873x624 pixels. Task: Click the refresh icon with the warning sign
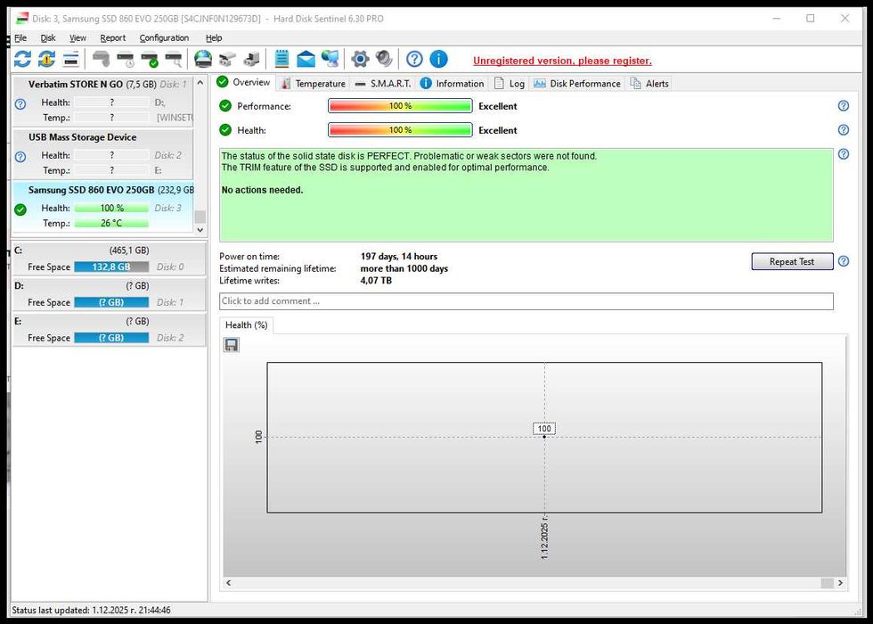(46, 59)
